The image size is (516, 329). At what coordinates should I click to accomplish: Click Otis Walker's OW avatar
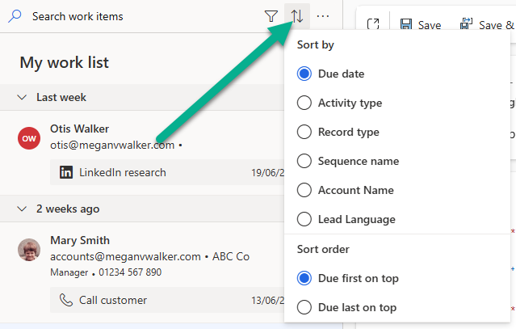(x=29, y=137)
